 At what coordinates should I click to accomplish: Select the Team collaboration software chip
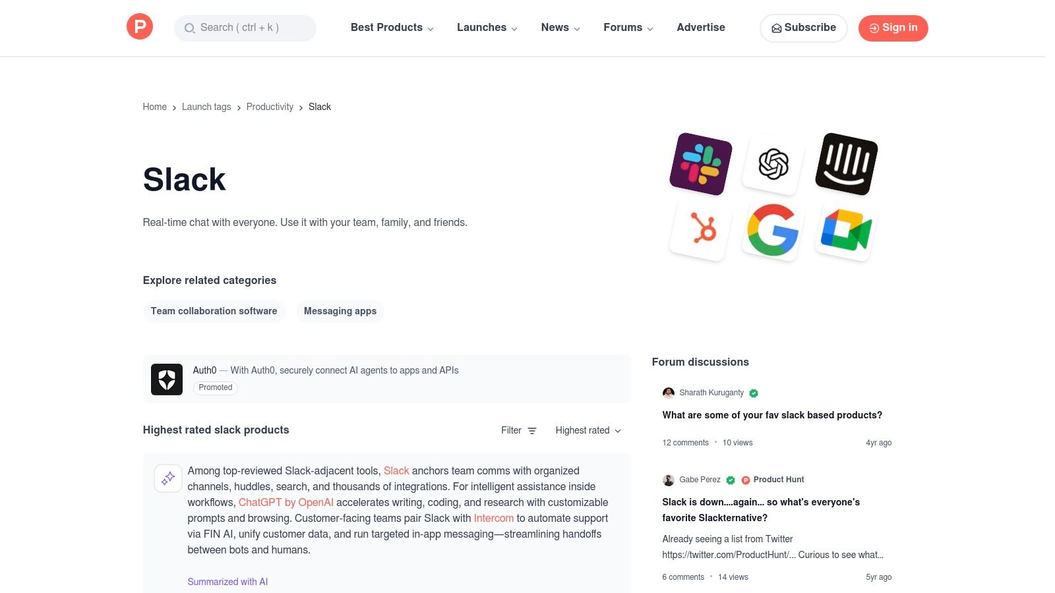pos(214,311)
